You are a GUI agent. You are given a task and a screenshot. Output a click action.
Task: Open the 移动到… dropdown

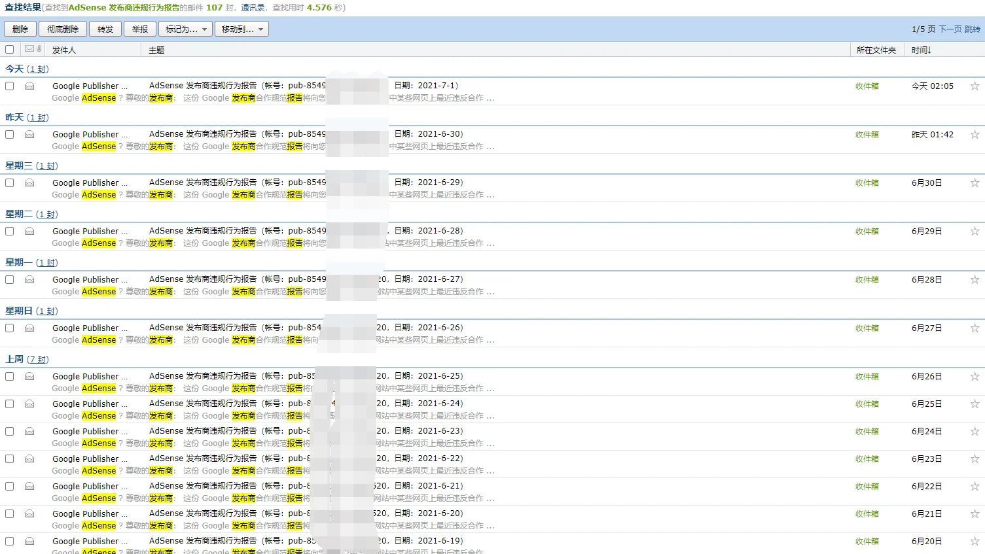tap(242, 29)
